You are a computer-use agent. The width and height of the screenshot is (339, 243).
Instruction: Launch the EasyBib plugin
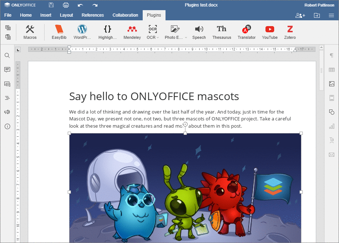pos(59,32)
